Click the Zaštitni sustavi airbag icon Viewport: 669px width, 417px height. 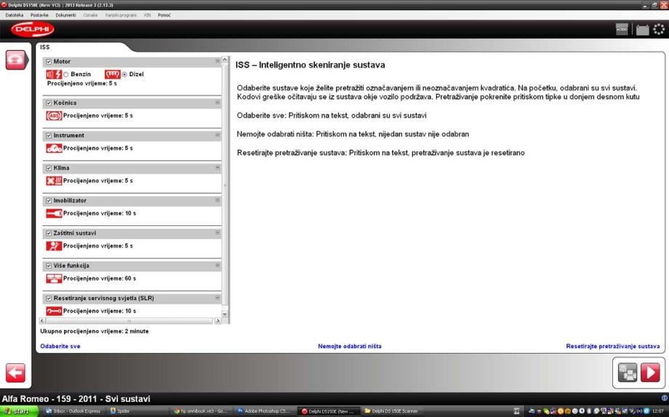(x=54, y=246)
